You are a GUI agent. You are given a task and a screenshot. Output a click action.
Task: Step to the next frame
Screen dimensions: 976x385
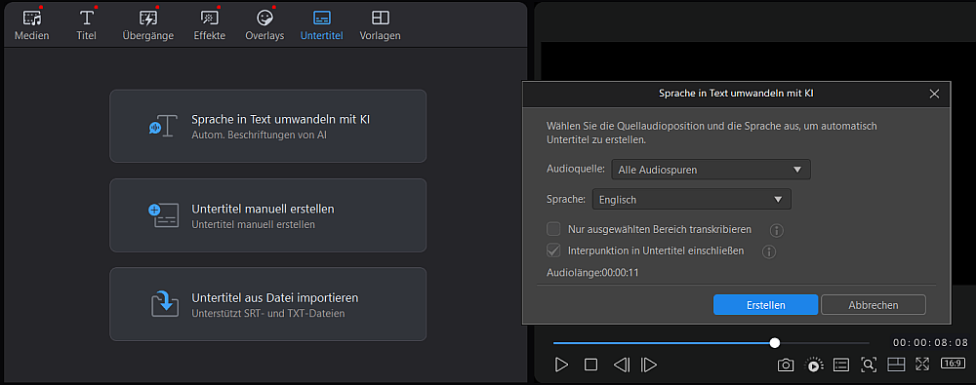(x=649, y=365)
